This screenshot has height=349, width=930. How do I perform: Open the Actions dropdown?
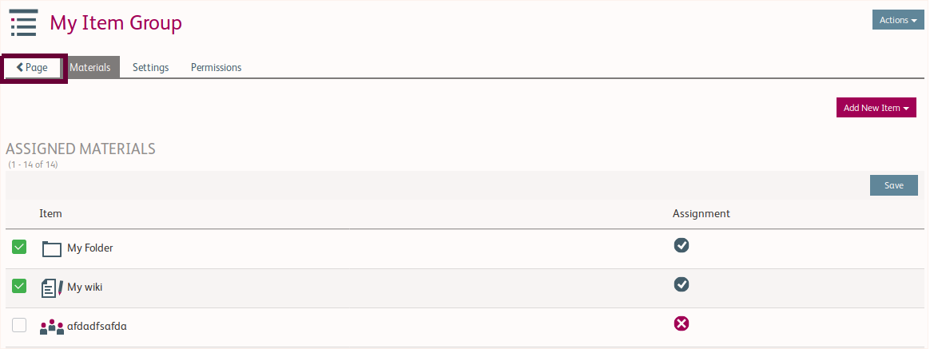tap(898, 20)
